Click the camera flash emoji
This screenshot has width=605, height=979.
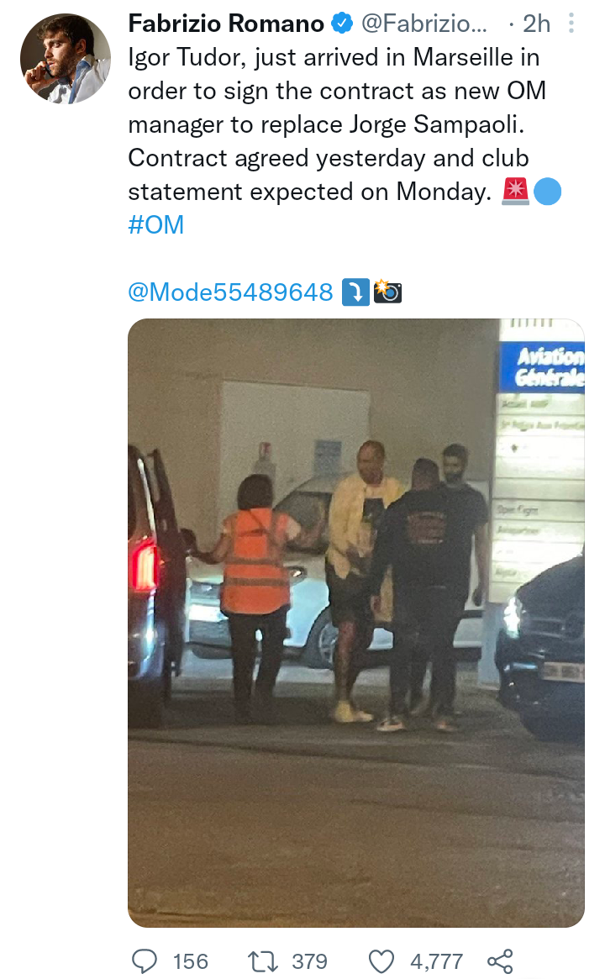[x=387, y=292]
